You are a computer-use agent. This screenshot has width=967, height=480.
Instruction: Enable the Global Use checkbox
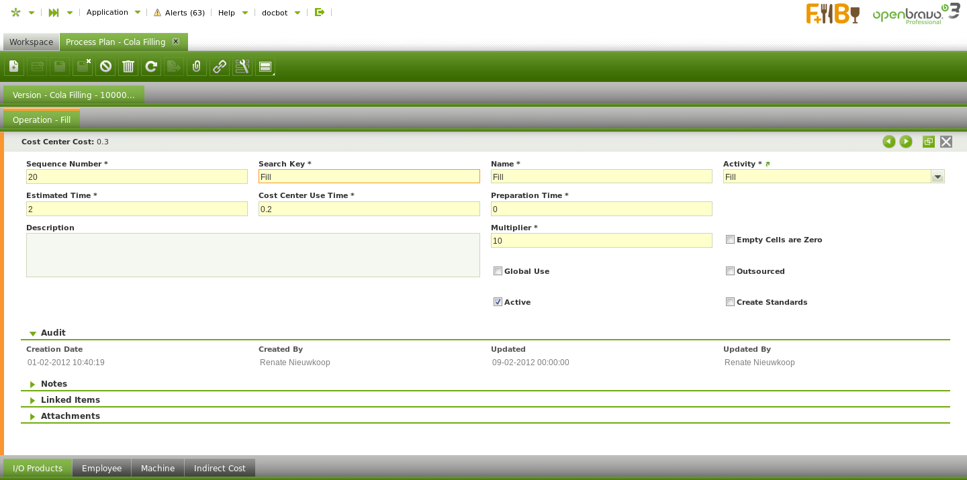click(x=498, y=271)
